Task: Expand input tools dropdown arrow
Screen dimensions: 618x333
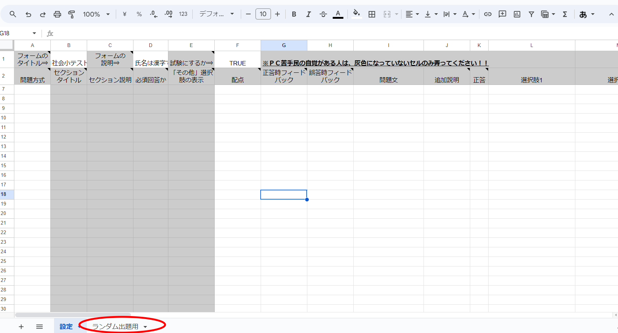Action: pyautogui.click(x=593, y=14)
